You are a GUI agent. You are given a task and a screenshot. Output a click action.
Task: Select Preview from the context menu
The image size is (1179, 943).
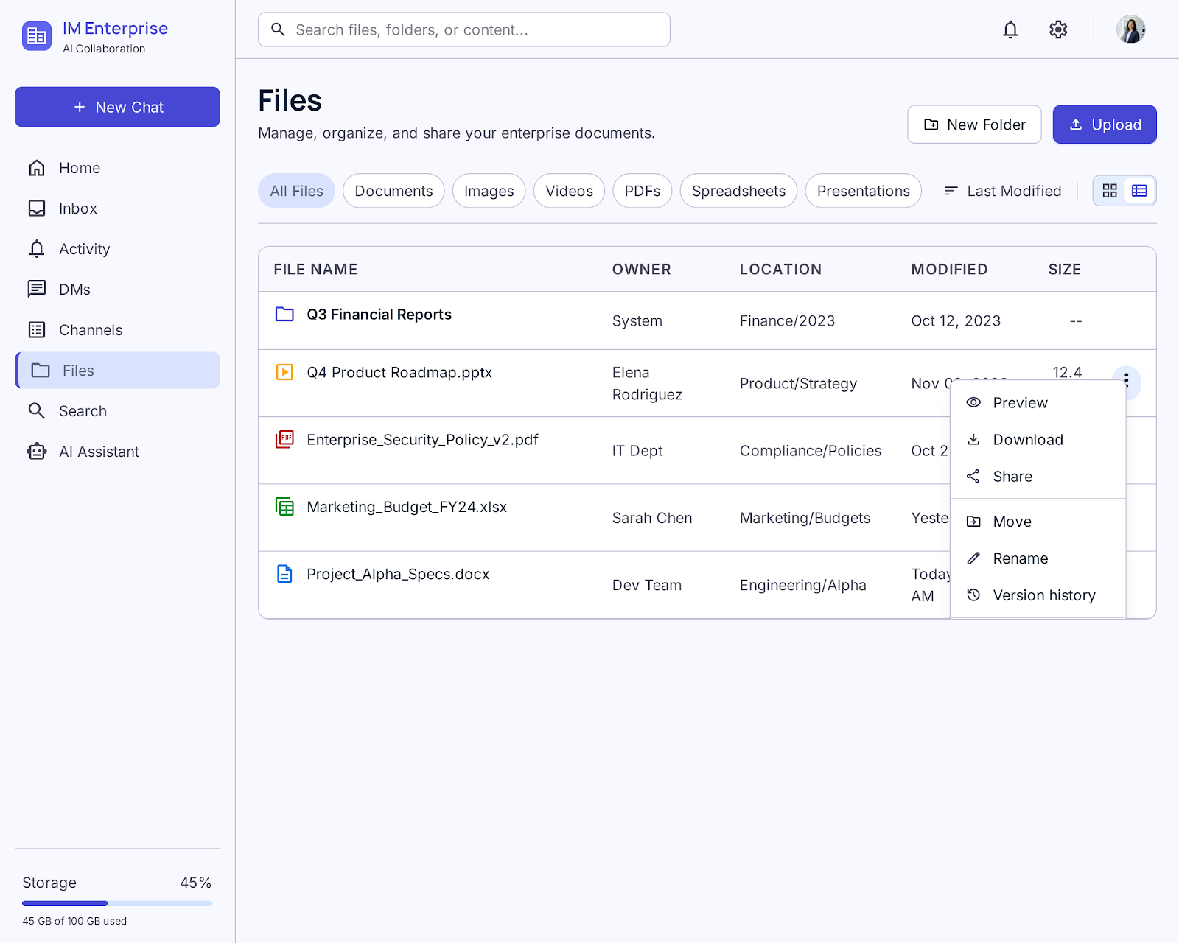point(1038,403)
